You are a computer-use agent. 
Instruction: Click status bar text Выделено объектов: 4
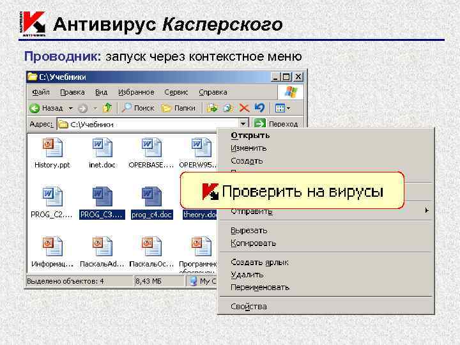(x=65, y=281)
